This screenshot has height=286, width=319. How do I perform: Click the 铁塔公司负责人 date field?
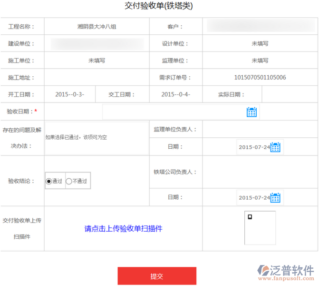253,197
